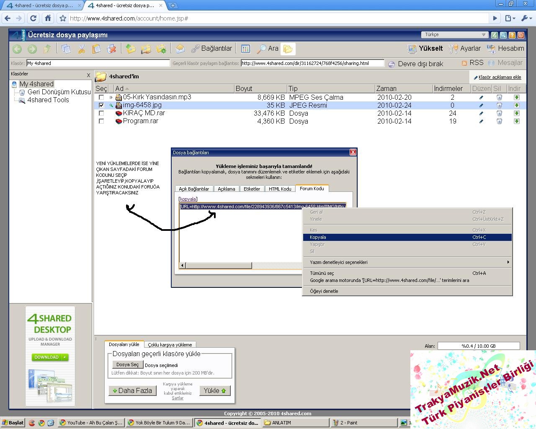Delete the 05-Kırk Yasındasın.mp3 file via trash icon
Viewport: 536px width, 429px height.
click(499, 97)
